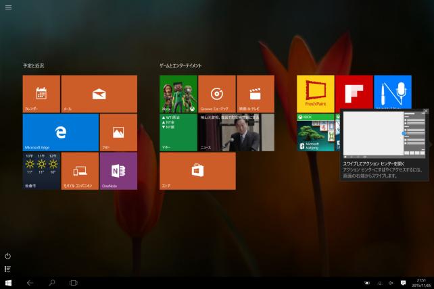Launch the OneNote tile
This screenshot has height=289, width=434.
click(118, 171)
